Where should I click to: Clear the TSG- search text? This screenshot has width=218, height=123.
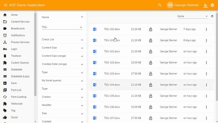point(81,27)
